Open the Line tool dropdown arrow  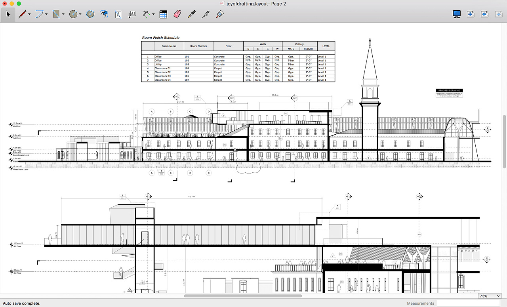[30, 15]
